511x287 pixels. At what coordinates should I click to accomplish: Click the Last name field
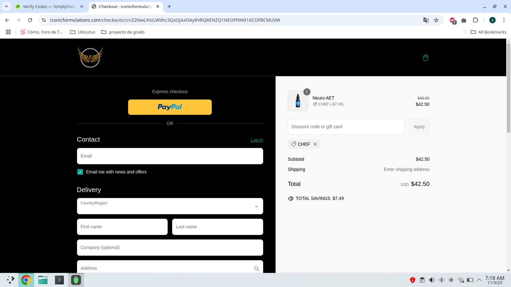(218, 227)
